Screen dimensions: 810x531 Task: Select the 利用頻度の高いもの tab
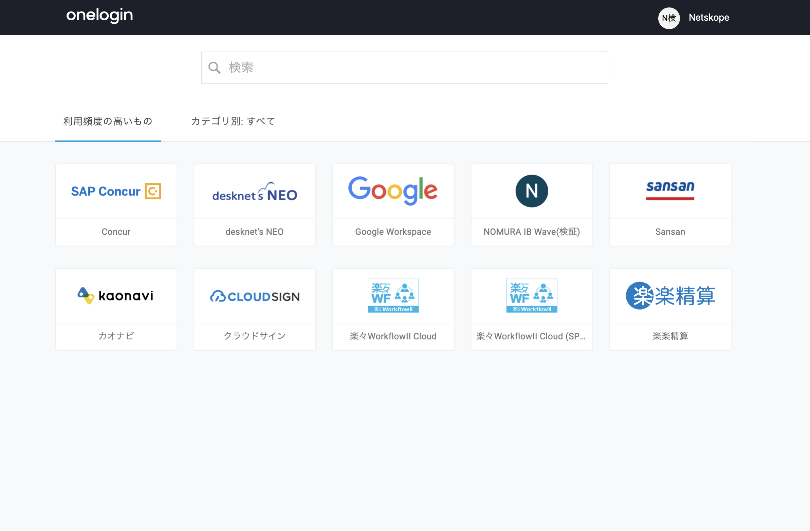pyautogui.click(x=108, y=121)
